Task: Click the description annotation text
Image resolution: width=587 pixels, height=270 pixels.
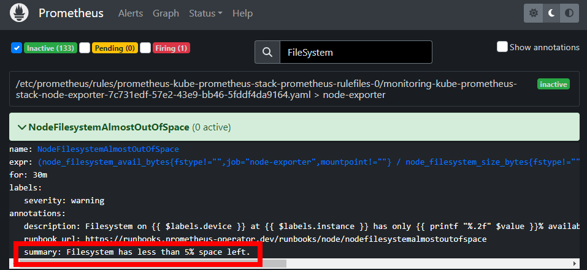Action: click(302, 227)
